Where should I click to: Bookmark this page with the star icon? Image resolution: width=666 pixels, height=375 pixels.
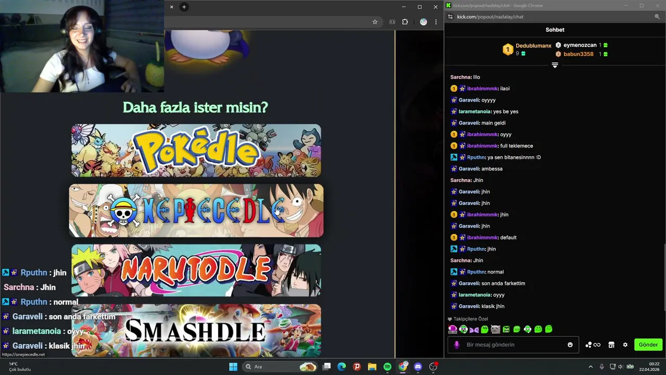pyautogui.click(x=375, y=22)
